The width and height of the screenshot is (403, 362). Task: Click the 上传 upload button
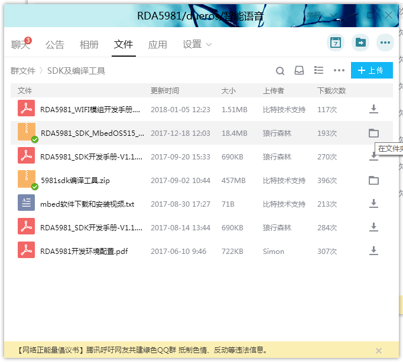click(x=372, y=70)
